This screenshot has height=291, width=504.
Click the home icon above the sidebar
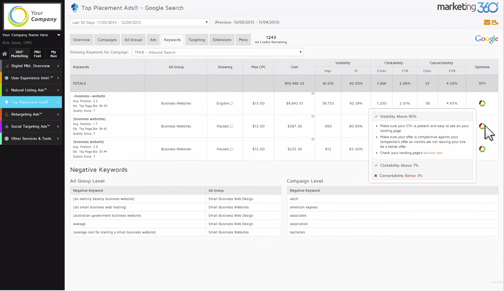pos(4,52)
